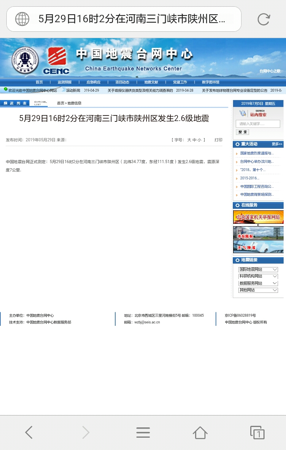This screenshot has width=286, height=450.
Task: Open 2015-2016... link
Action: pyautogui.click(x=249, y=178)
